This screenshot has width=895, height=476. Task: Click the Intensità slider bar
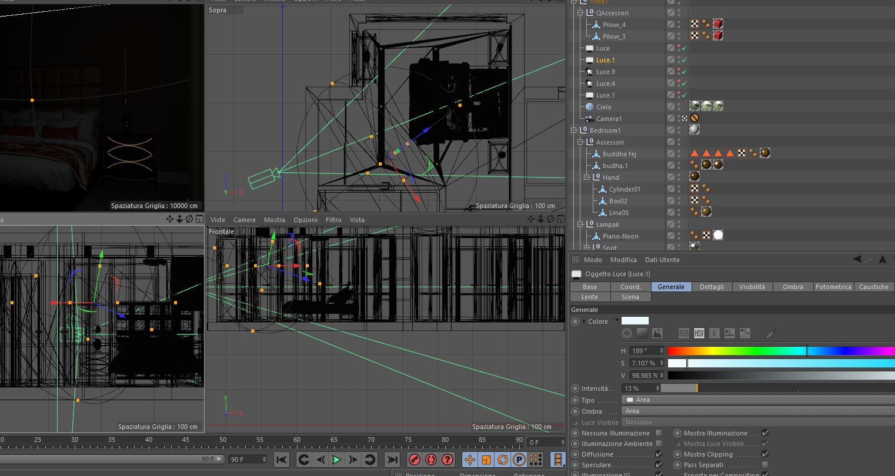776,388
